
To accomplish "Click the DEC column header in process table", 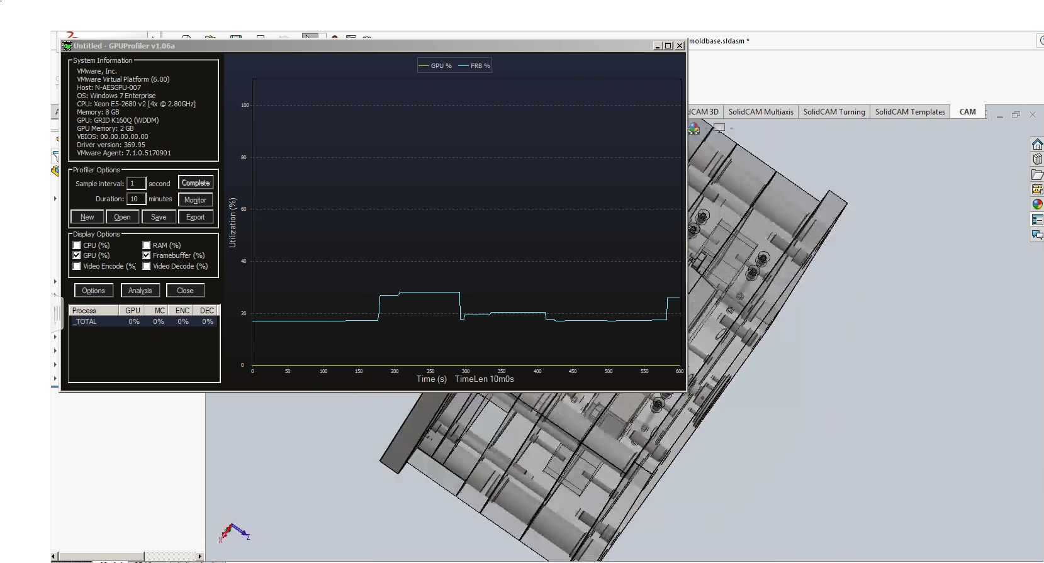I will [x=206, y=311].
